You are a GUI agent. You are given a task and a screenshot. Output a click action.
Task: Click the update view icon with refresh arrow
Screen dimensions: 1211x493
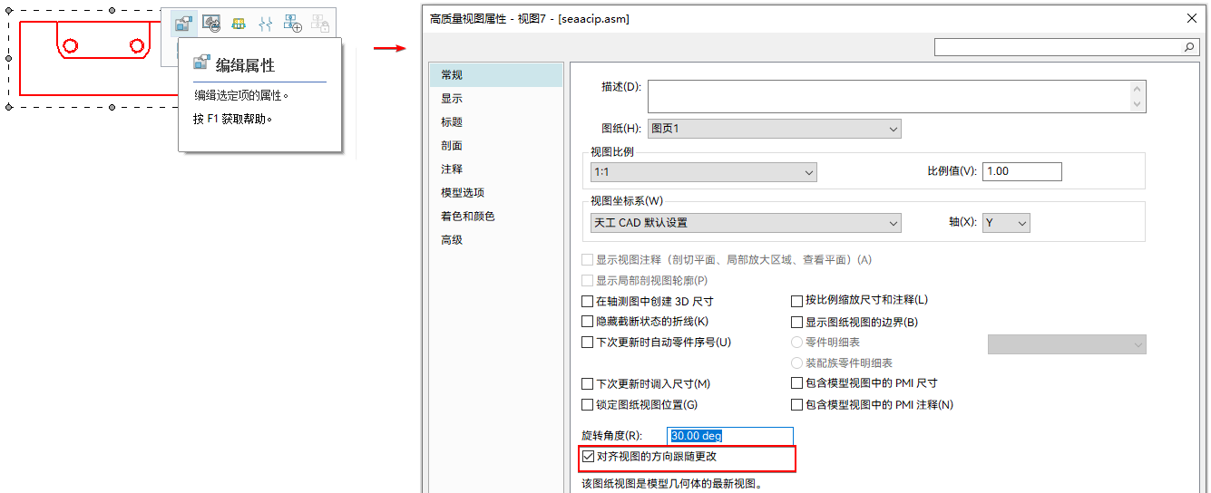(211, 24)
